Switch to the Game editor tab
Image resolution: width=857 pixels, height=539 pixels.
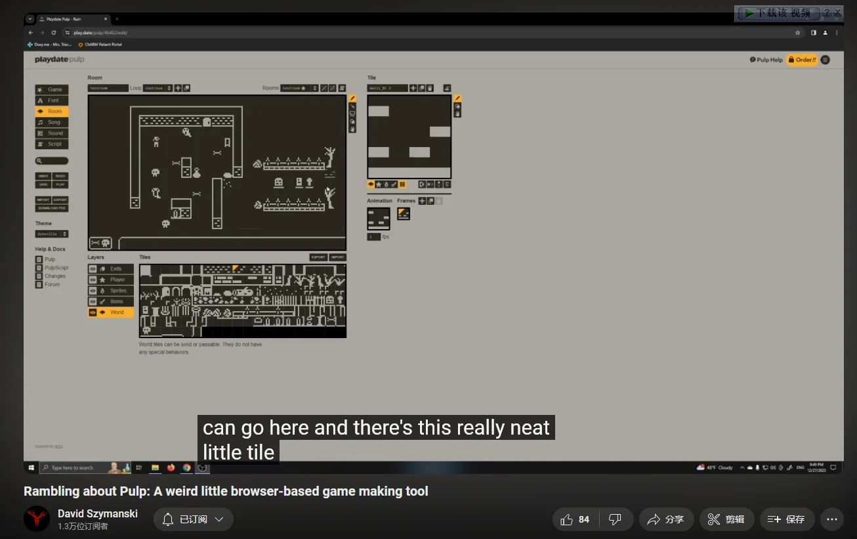click(x=52, y=89)
